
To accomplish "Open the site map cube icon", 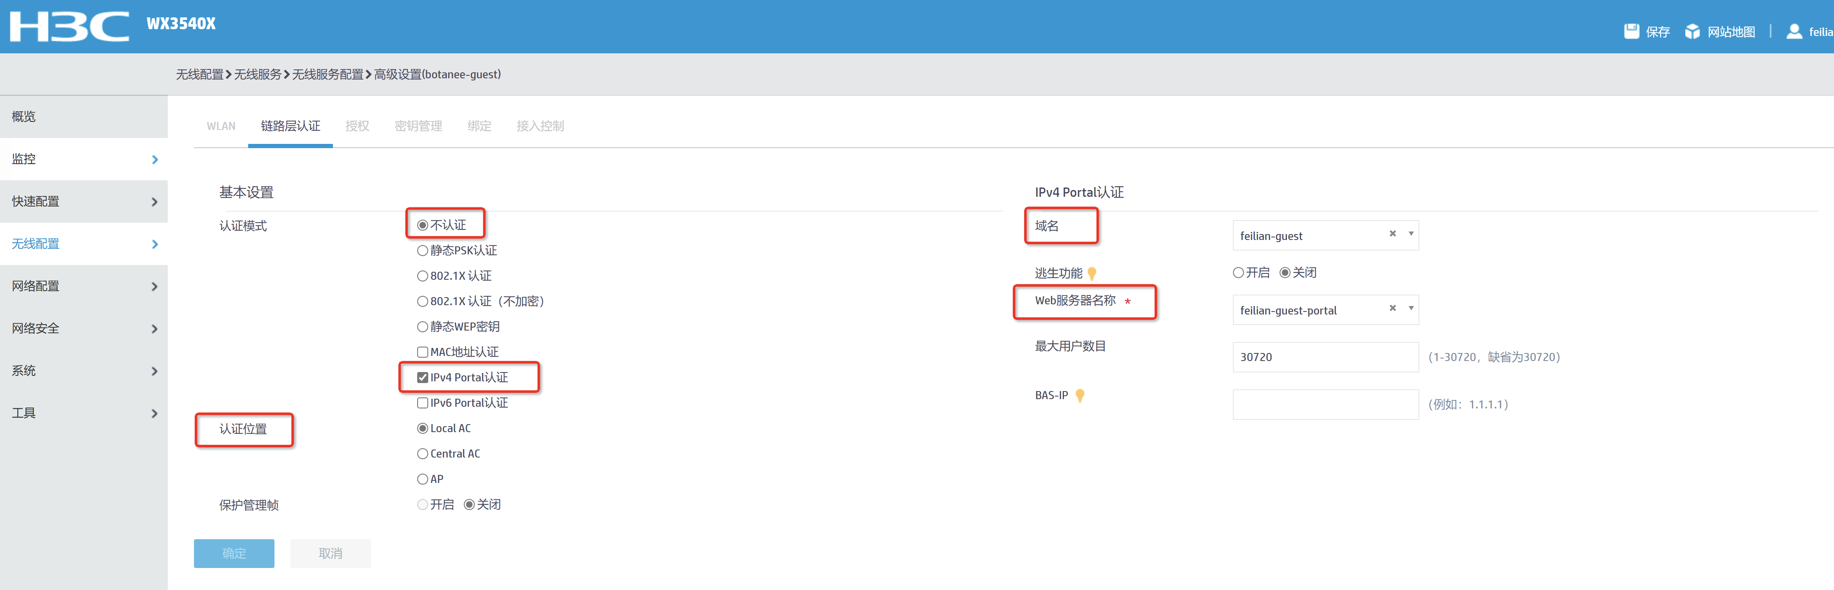I will pyautogui.click(x=1693, y=31).
